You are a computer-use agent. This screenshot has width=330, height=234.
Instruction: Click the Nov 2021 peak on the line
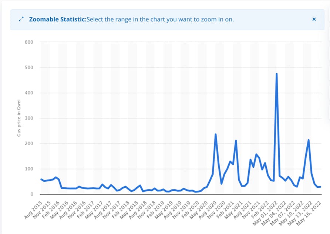[x=256, y=154]
